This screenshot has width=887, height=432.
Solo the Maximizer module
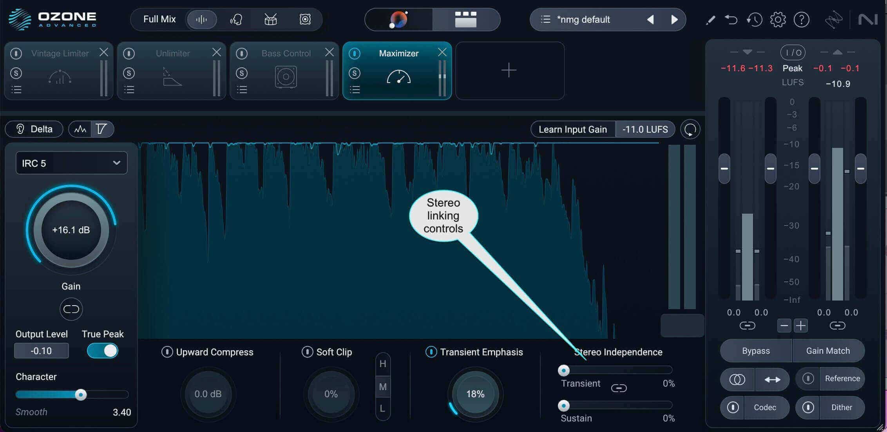coord(355,73)
